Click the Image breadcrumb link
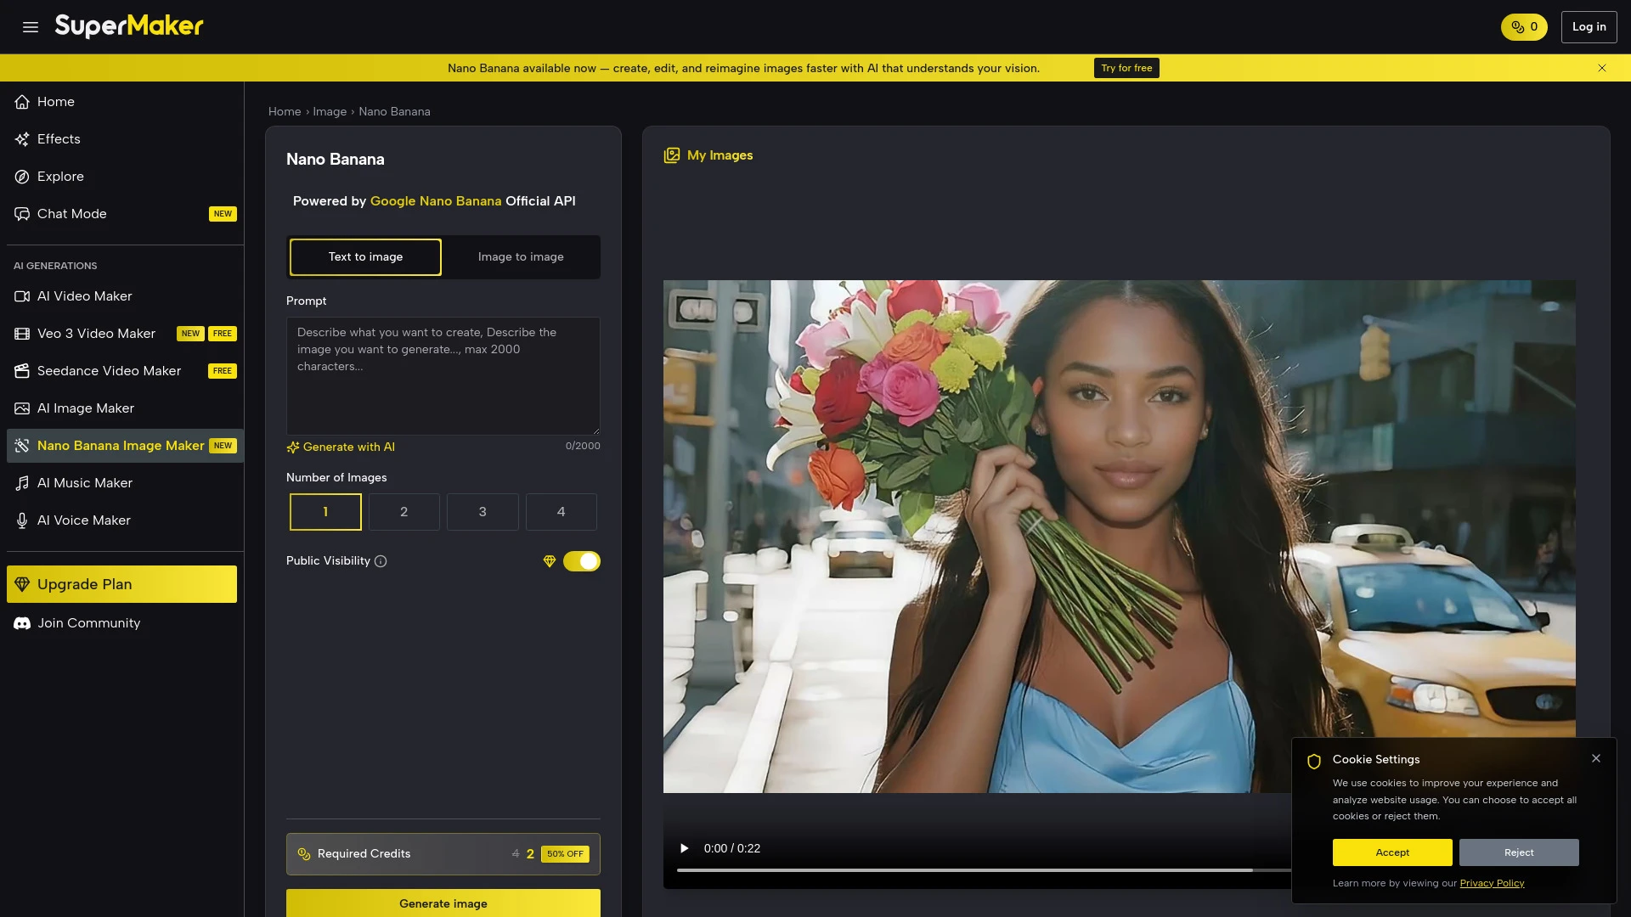This screenshot has width=1631, height=917. 330,111
